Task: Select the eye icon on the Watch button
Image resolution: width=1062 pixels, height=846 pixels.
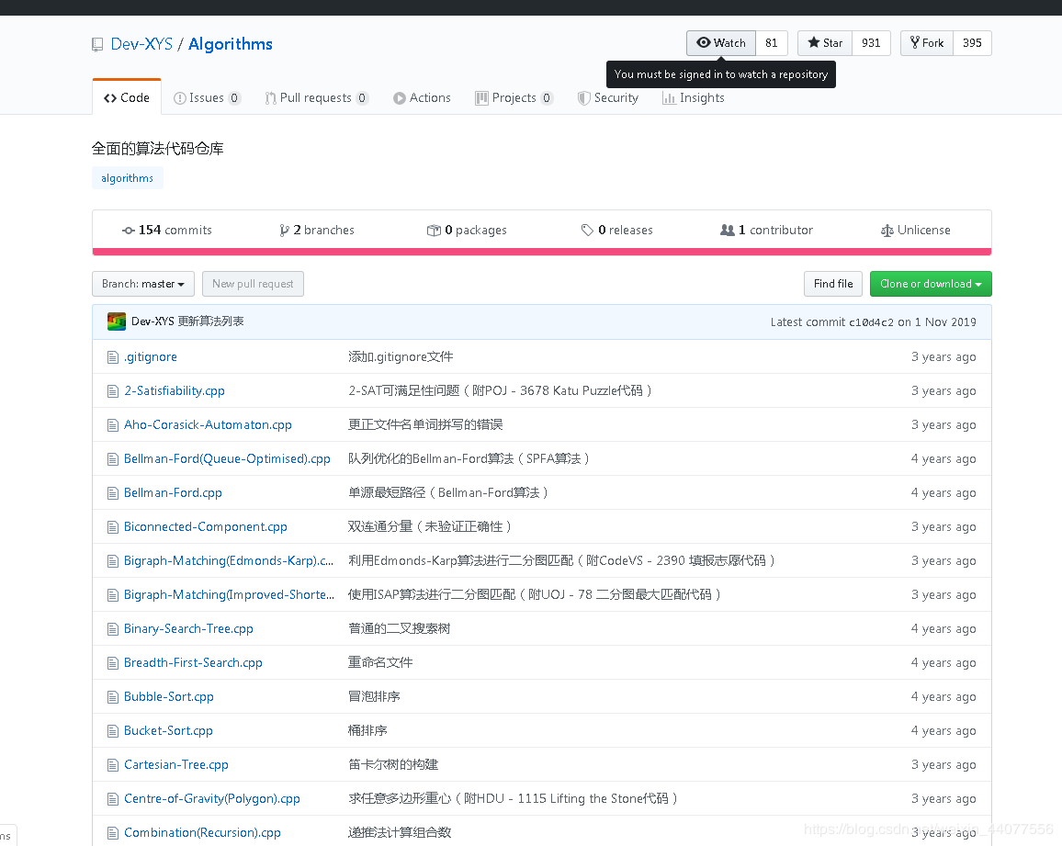Action: (705, 42)
